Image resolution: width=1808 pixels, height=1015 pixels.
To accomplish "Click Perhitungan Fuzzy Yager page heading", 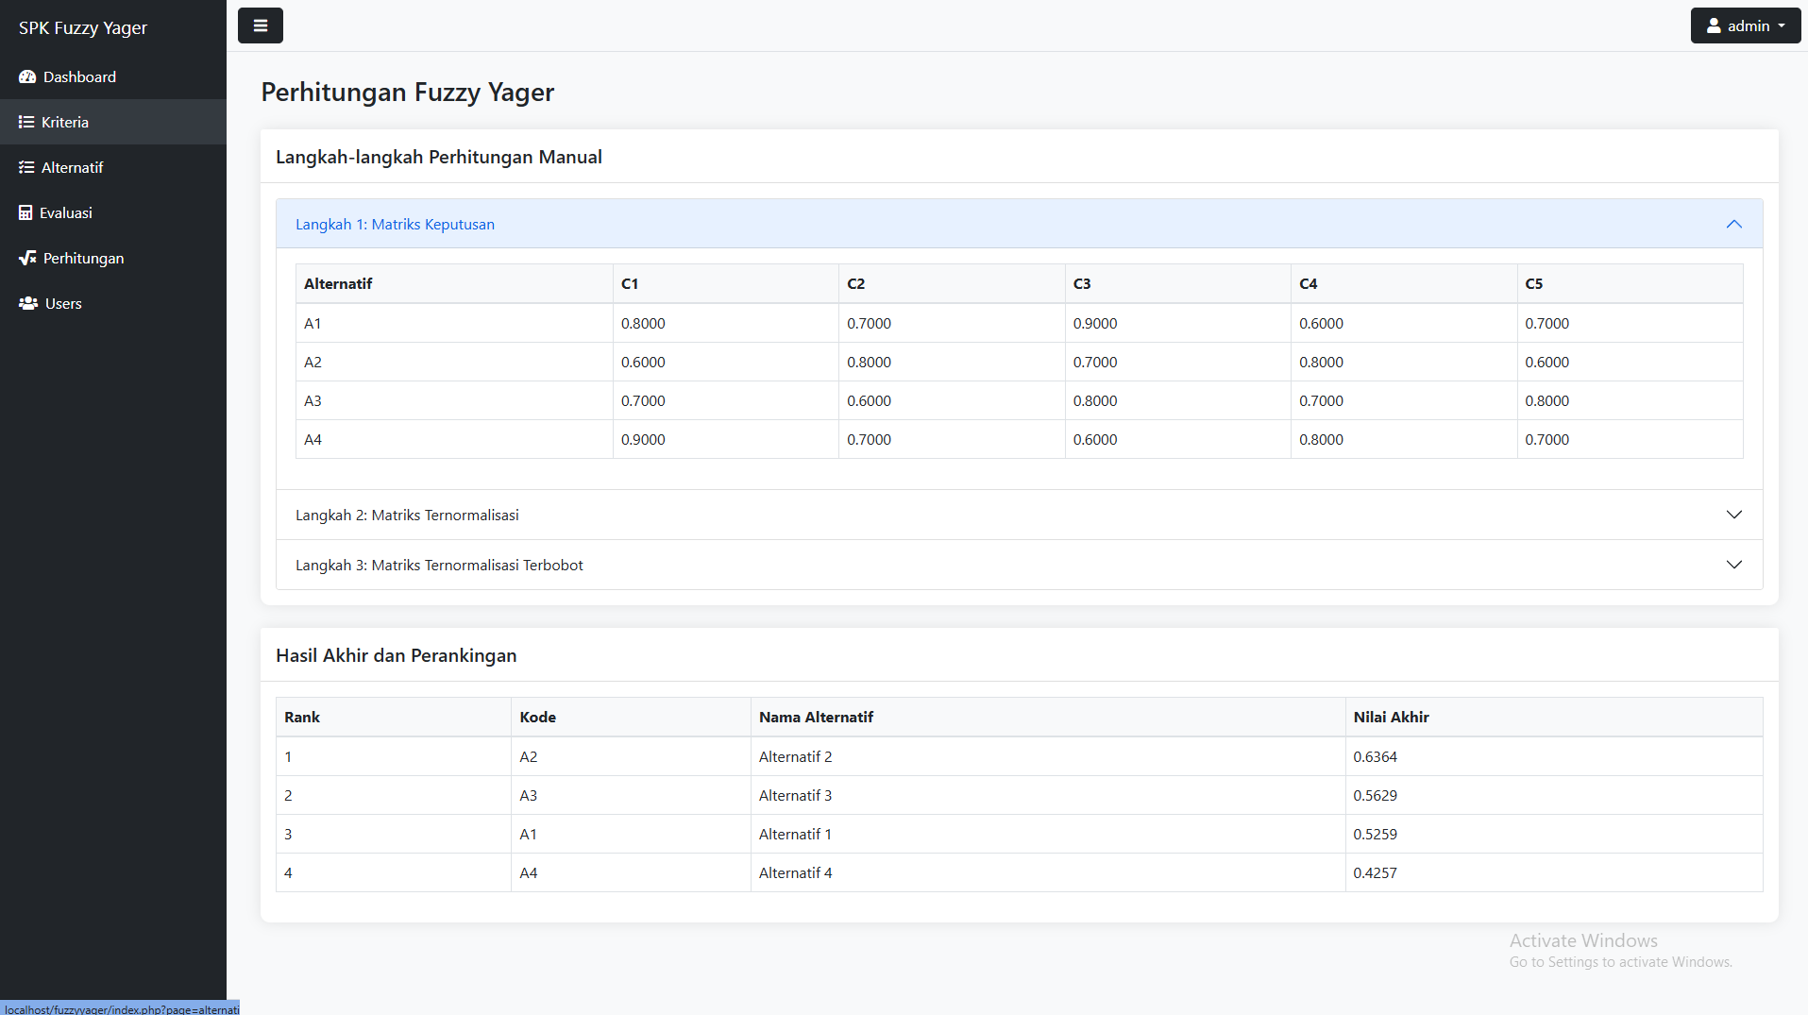I will (x=407, y=93).
